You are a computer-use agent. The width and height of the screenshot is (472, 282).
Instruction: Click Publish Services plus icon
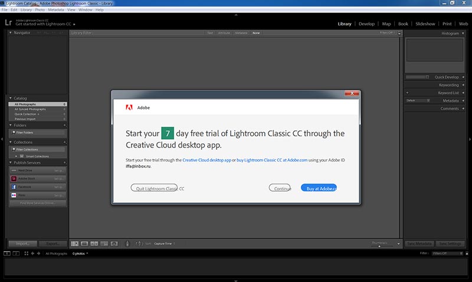tap(64, 162)
